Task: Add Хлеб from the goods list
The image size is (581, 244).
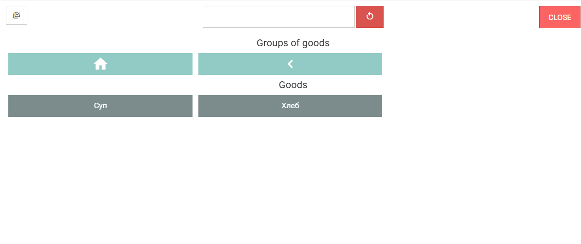Action: click(x=290, y=106)
